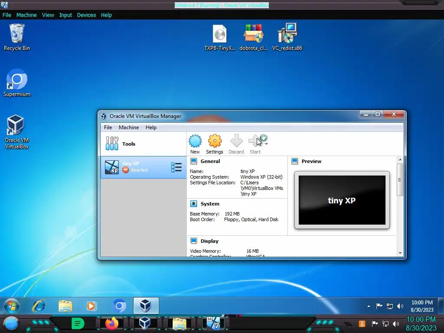Viewport: 444px width, 333px height.
Task: Select the Recycle Bin desktop icon
Action: point(17,37)
